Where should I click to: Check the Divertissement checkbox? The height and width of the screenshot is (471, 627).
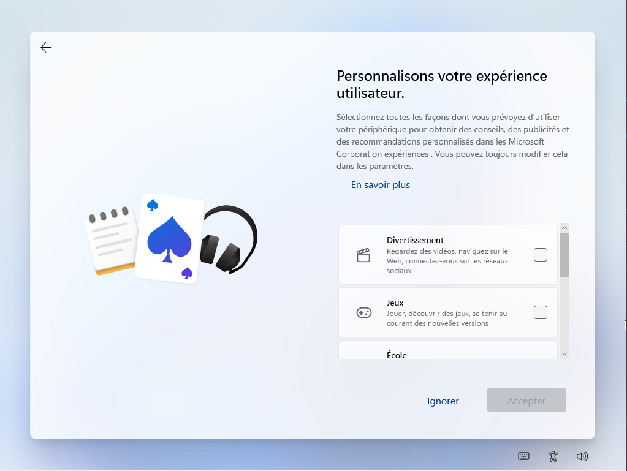pos(540,255)
